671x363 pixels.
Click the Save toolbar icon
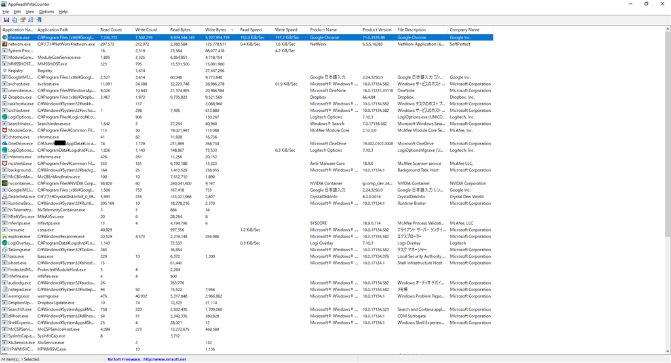[x=7, y=20]
